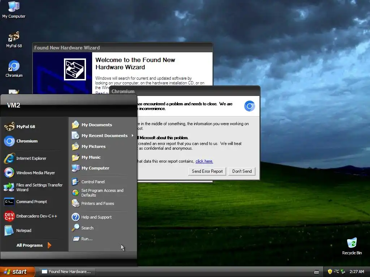Open My Computer in Start menu
Image resolution: width=370 pixels, height=277 pixels.
coord(102,168)
